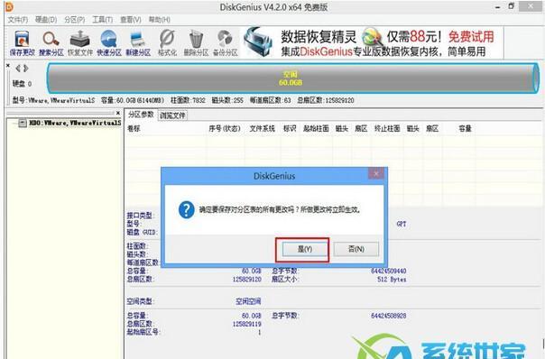Image resolution: width=545 pixels, height=359 pixels.
Task: Click the DiskGenius app icon in title bar
Action: pyautogui.click(x=9, y=6)
